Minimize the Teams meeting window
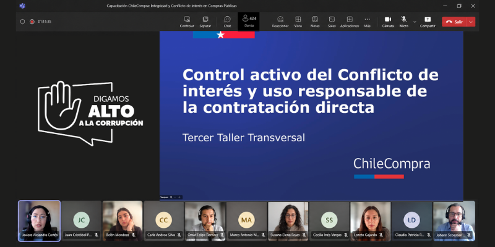495x247 pixels. click(445, 6)
